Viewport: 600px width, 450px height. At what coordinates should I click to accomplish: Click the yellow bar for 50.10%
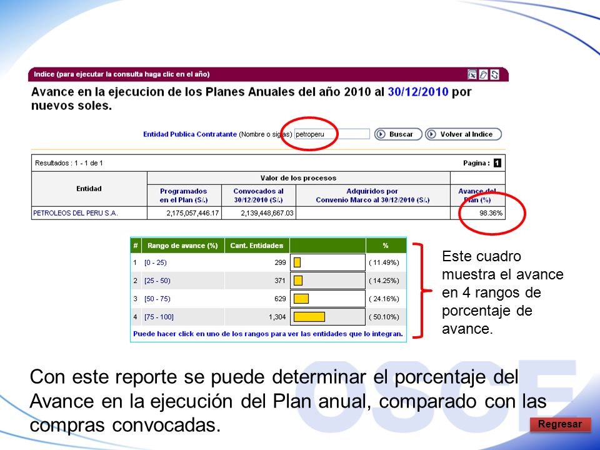coord(309,317)
